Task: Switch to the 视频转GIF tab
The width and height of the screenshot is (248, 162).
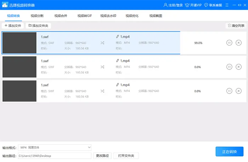Action: (85, 16)
